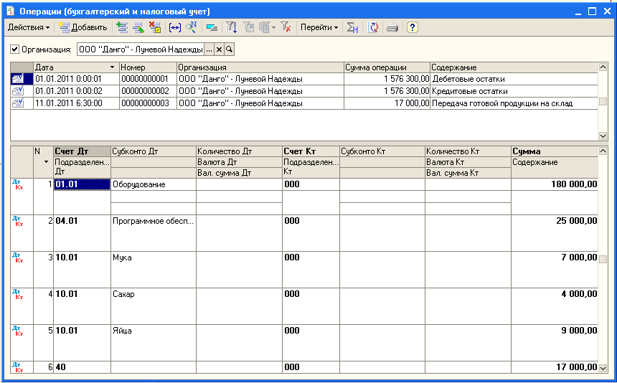Click the magnifier button beside organization field
This screenshot has height=383, width=617.
tap(230, 49)
